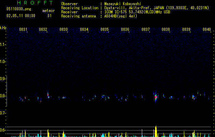Screen dimensions: 215x137
Task: Click the 0839 time marker
Action: [x=186, y=29]
